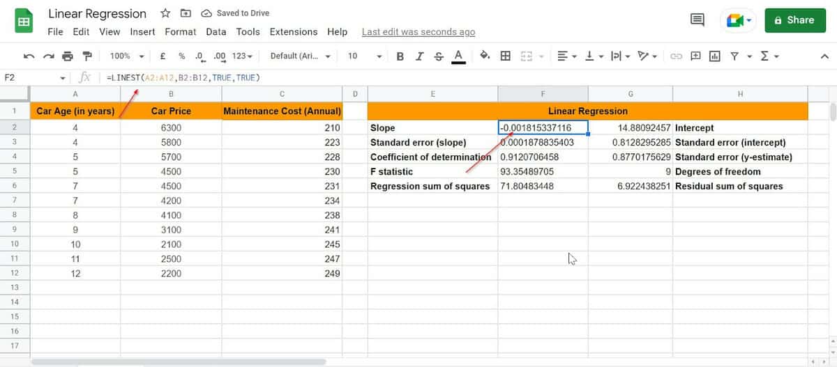Open the Insert menu
The width and height of the screenshot is (837, 367).
pyautogui.click(x=143, y=32)
